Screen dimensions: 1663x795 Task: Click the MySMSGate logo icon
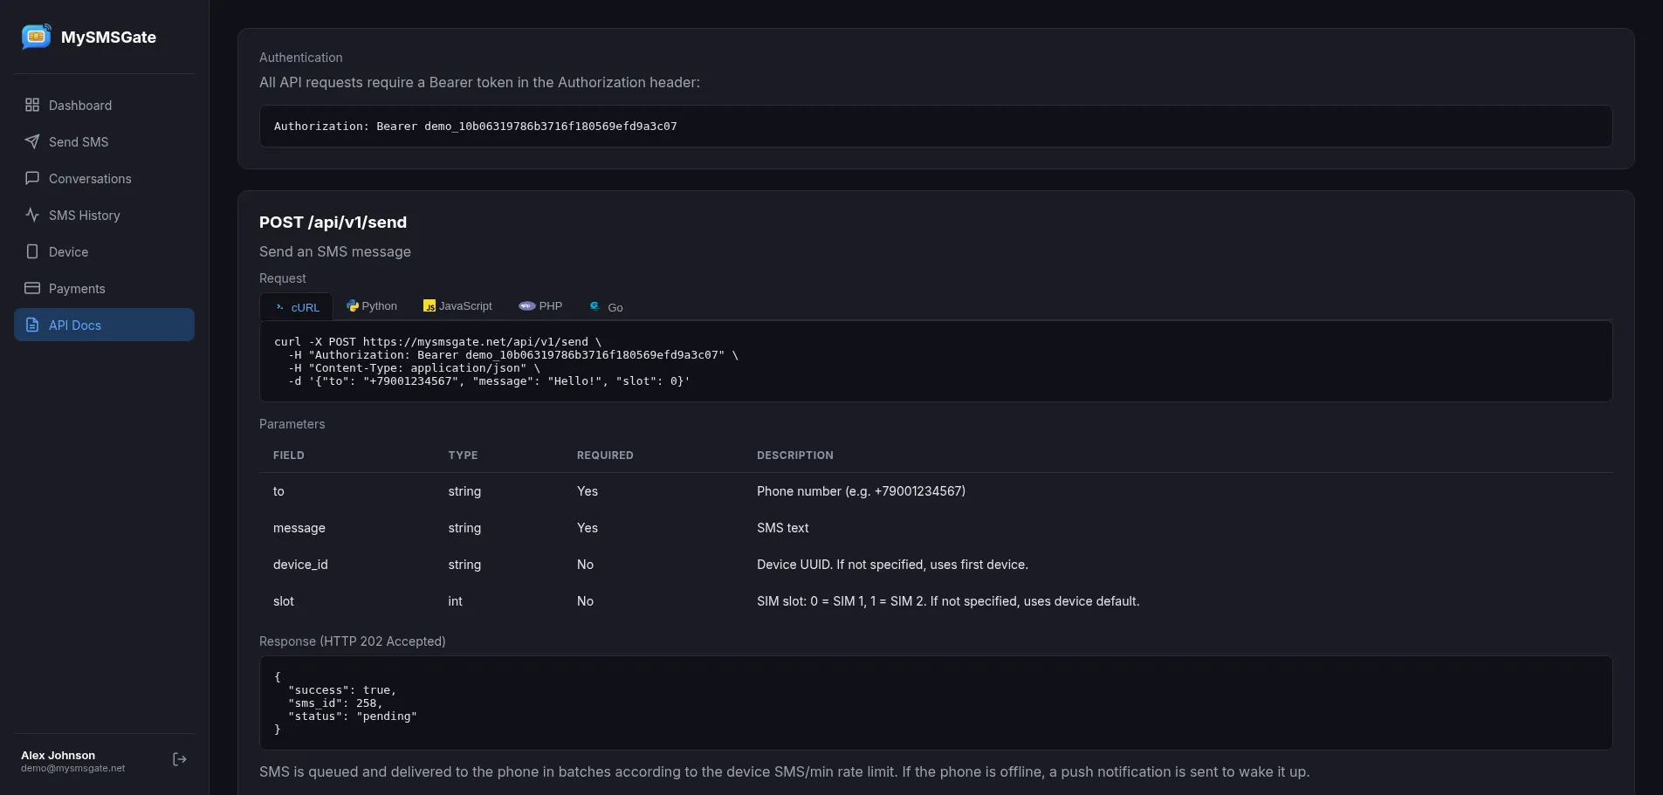coord(36,37)
